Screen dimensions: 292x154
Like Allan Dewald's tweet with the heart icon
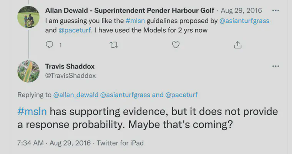pyautogui.click(x=176, y=45)
